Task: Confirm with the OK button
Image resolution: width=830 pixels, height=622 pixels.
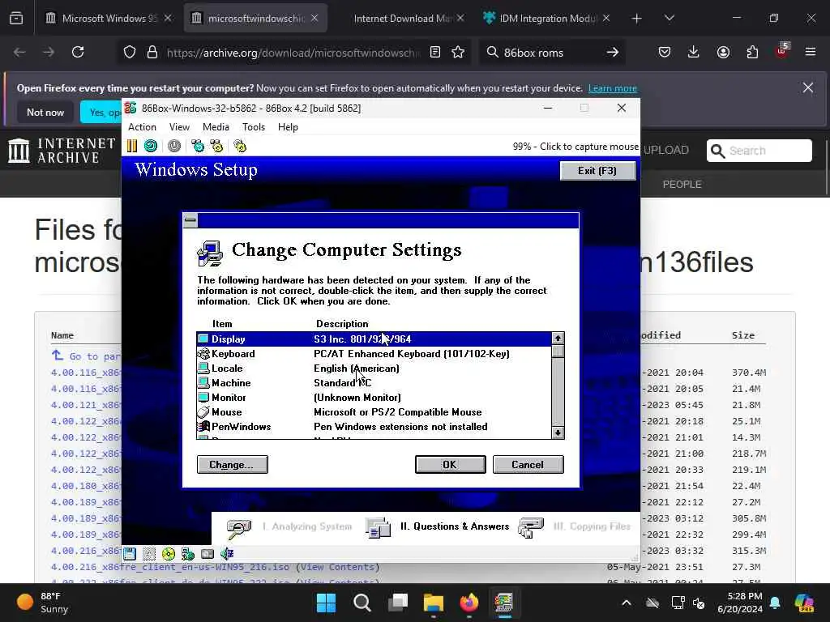Action: pos(451,464)
